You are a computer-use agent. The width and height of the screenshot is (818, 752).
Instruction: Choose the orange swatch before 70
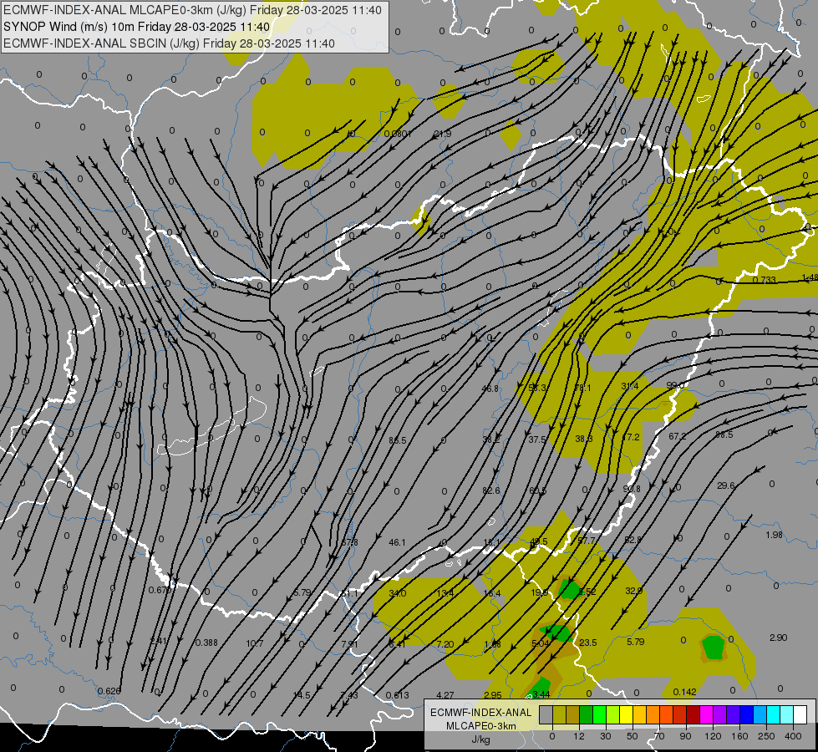point(653,714)
